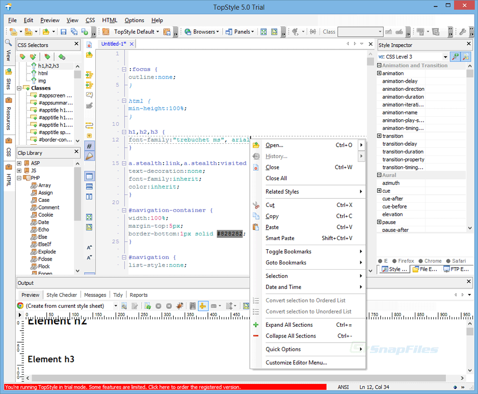Expand the JS folder in Clip Library
This screenshot has height=394, width=478.
point(19,170)
